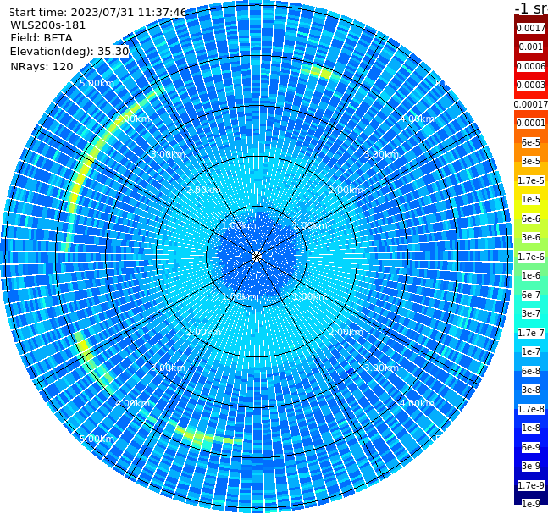This screenshot has height=514, width=548.
Task: Click the center origin of the polar plot
Action: [257, 257]
